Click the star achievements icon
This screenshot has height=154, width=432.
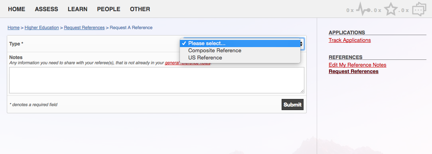[x=391, y=9]
